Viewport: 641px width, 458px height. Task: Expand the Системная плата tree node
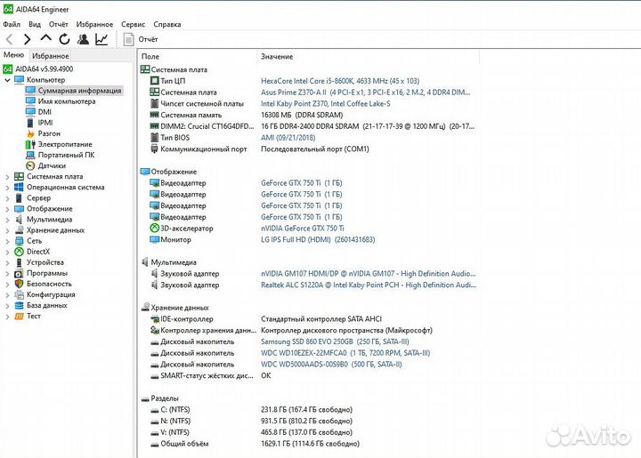[7, 177]
